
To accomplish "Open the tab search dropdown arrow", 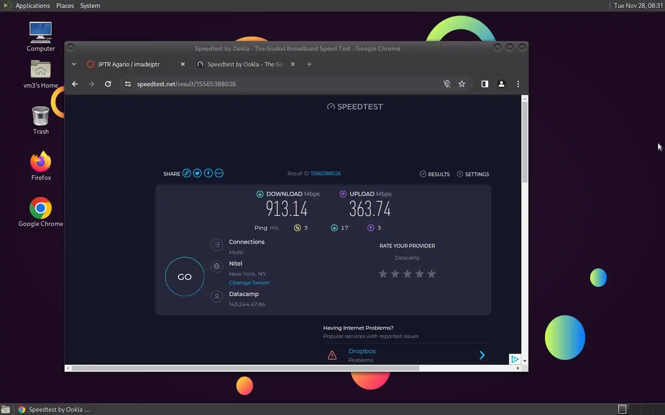I will (74, 64).
